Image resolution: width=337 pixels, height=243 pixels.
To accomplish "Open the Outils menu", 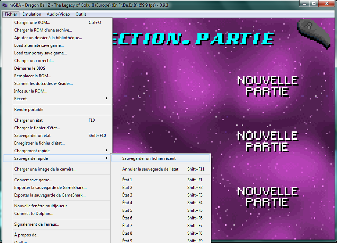I will 81,14.
